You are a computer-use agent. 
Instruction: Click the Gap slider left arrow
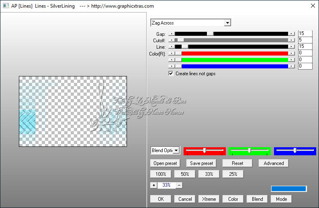click(x=172, y=34)
